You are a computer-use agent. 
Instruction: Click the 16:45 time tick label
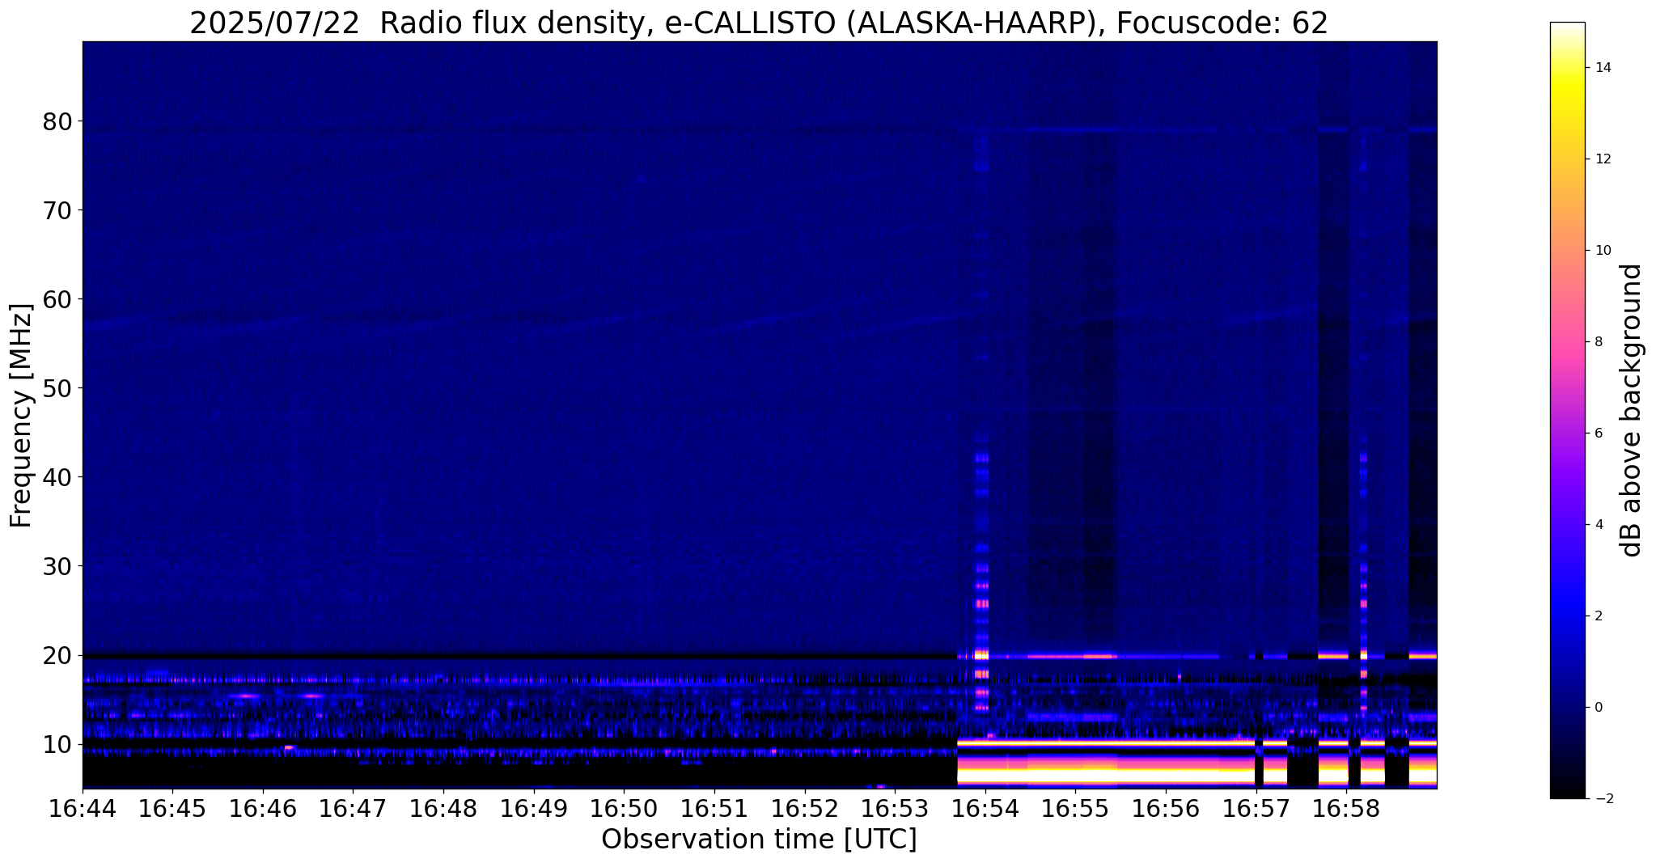click(x=172, y=809)
